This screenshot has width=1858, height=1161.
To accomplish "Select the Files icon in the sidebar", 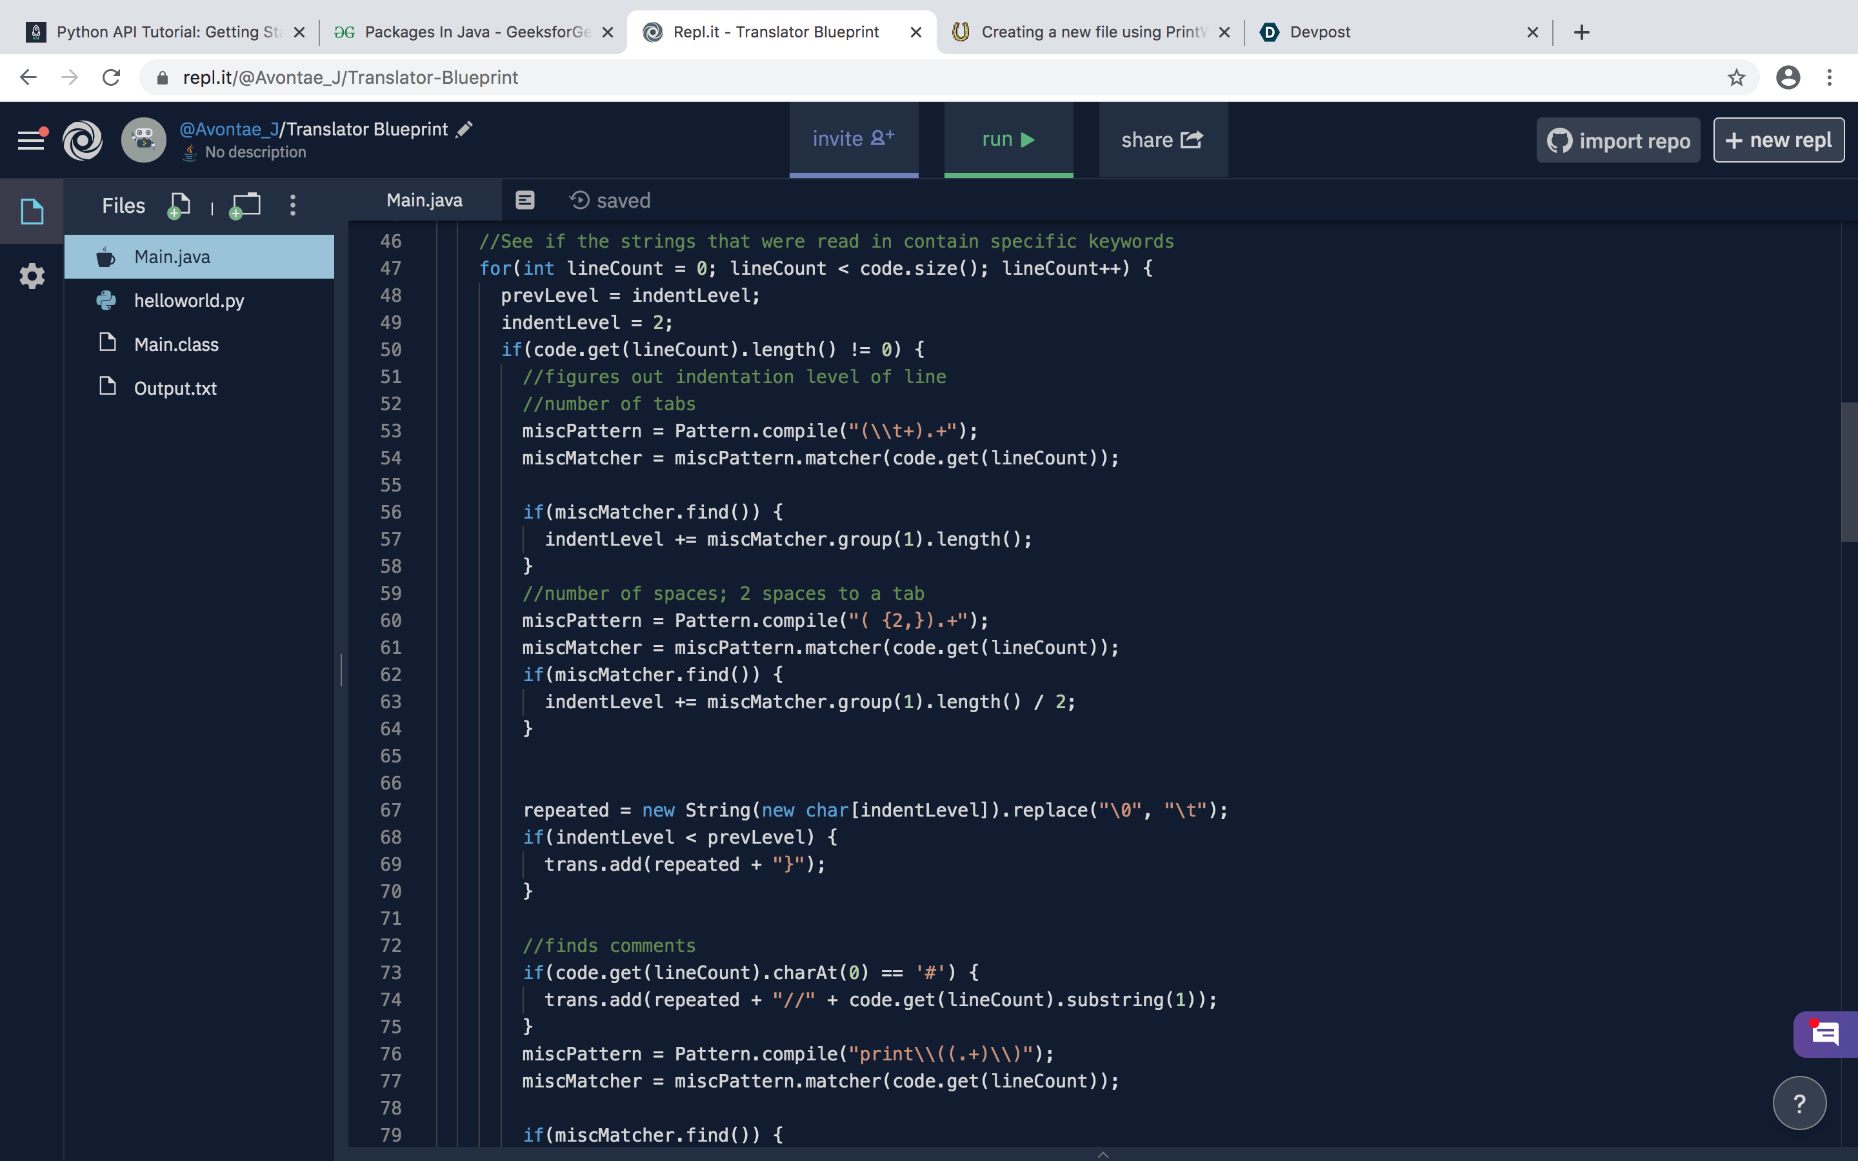I will click(x=32, y=211).
